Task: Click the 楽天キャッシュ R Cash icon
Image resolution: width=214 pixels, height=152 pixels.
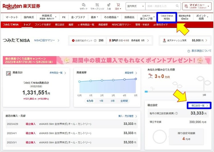Action: coord(164,41)
